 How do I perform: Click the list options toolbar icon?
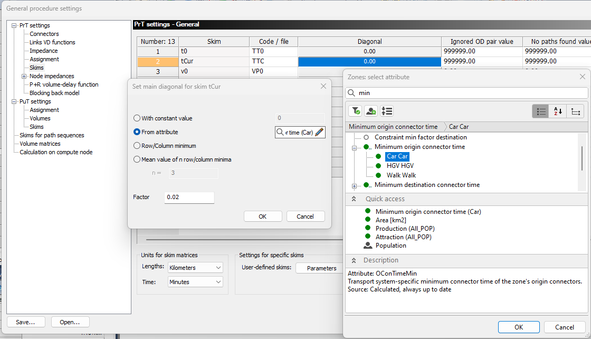pyautogui.click(x=387, y=111)
